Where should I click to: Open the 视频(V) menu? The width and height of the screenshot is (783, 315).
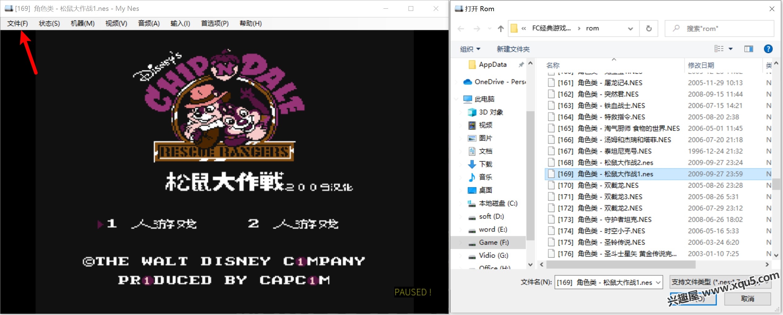point(116,23)
